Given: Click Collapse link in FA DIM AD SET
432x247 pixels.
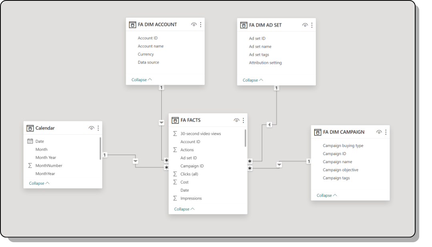Looking at the screenshot, I should [x=253, y=80].
